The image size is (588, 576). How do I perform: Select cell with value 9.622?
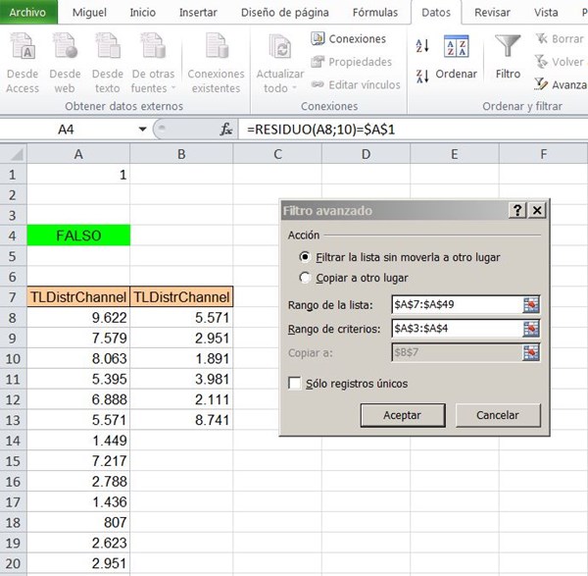78,318
